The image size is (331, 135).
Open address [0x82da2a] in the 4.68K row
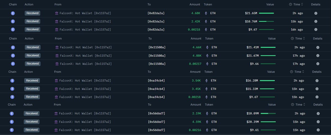pos(156,13)
